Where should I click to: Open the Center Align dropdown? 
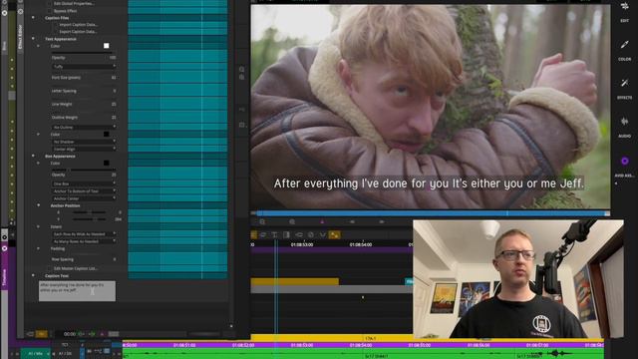point(84,149)
